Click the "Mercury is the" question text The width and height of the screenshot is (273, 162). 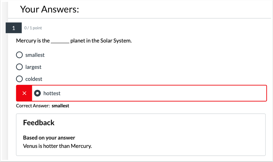[33, 41]
